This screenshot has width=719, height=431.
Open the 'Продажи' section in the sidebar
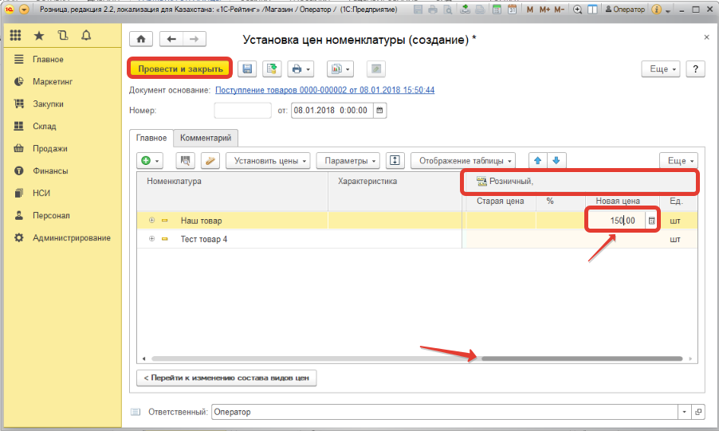[49, 148]
